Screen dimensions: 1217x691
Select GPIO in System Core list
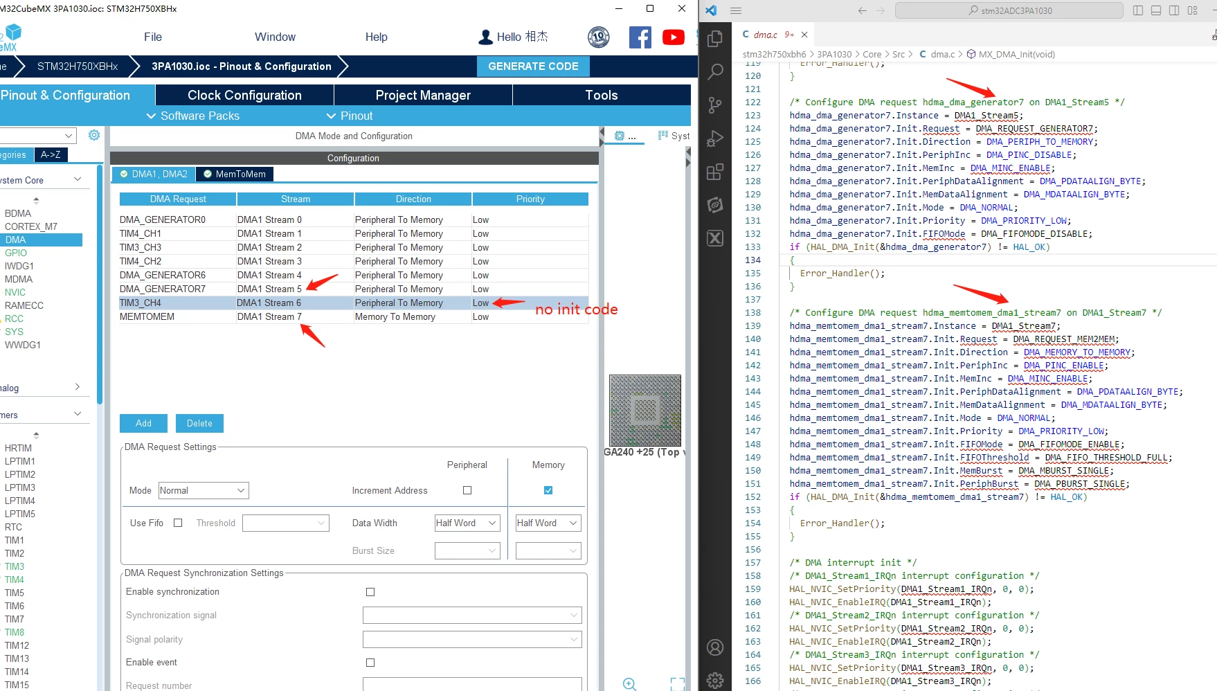(x=16, y=253)
